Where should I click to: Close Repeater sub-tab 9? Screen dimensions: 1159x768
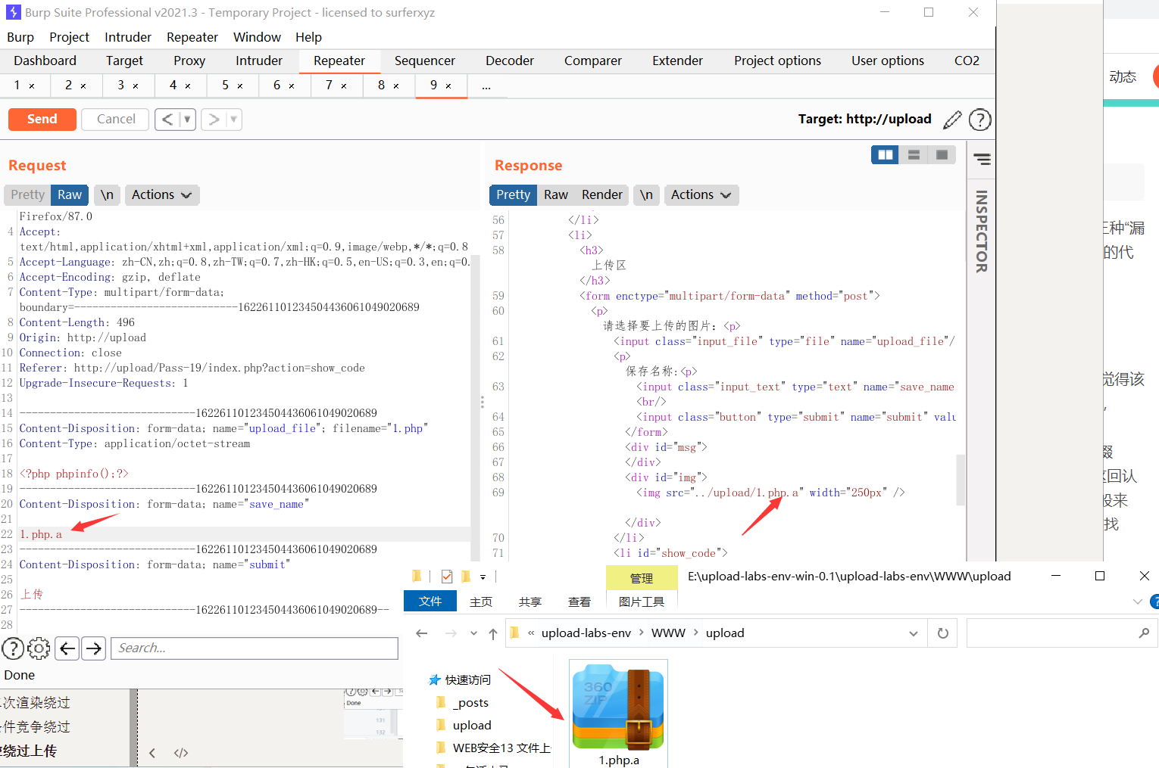click(448, 86)
